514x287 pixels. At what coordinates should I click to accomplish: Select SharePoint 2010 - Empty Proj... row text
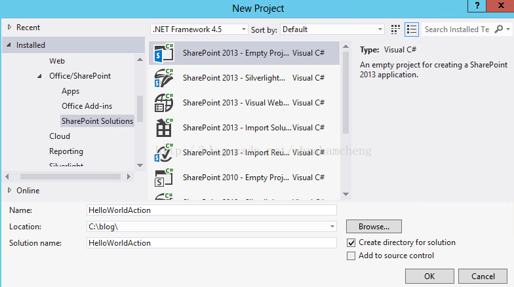[236, 178]
